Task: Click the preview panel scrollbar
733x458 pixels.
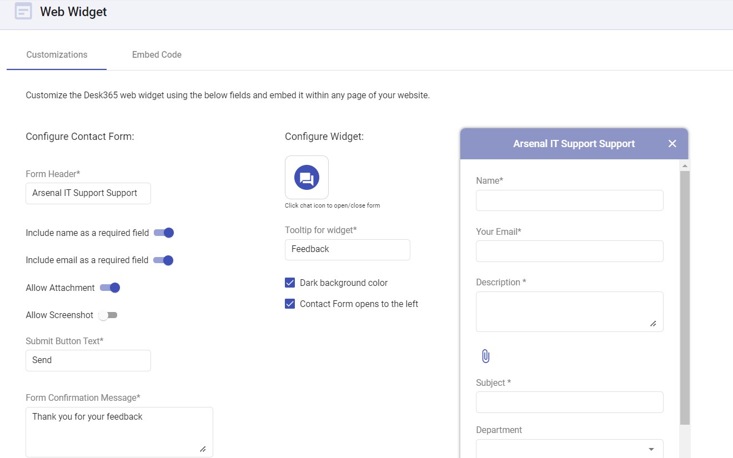Action: [684, 278]
